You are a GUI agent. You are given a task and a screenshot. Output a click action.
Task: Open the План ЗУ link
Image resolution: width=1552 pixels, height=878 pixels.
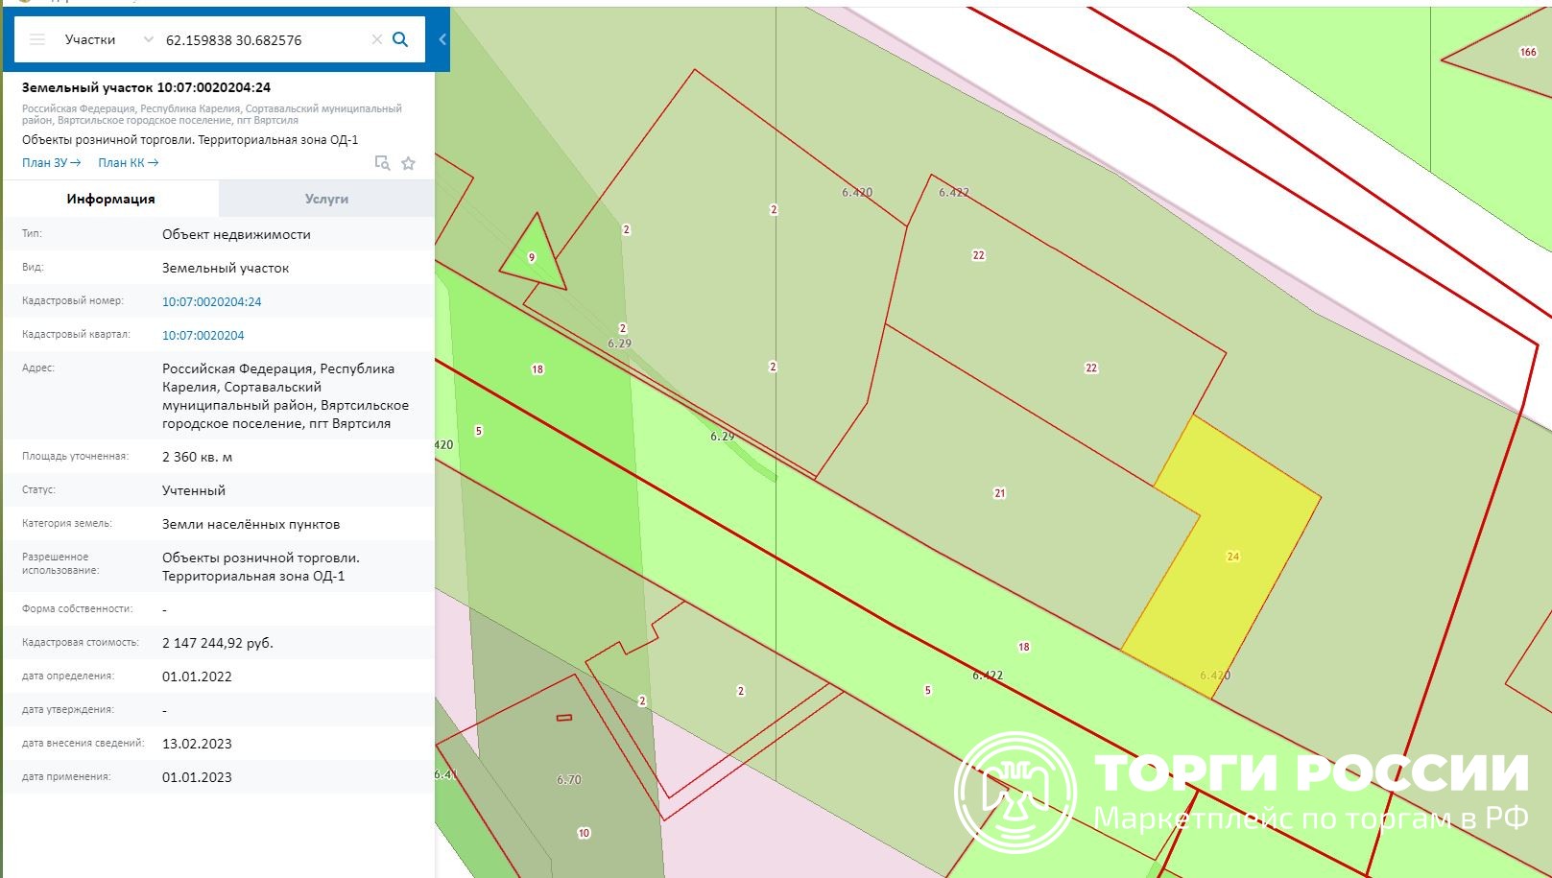coord(51,163)
